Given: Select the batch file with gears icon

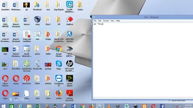Looking at the screenshot, I should pyautogui.click(x=37, y=34).
